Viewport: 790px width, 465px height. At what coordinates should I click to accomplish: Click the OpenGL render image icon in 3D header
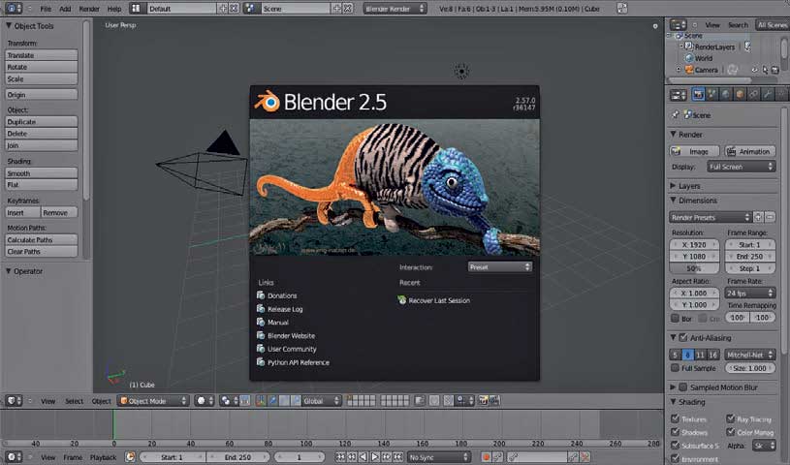[483, 400]
